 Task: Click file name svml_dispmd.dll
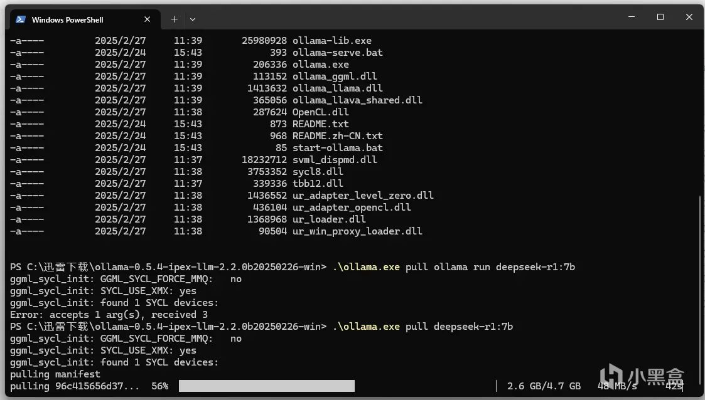pos(335,159)
